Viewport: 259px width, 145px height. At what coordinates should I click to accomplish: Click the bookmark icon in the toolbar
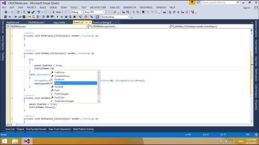tap(143, 12)
